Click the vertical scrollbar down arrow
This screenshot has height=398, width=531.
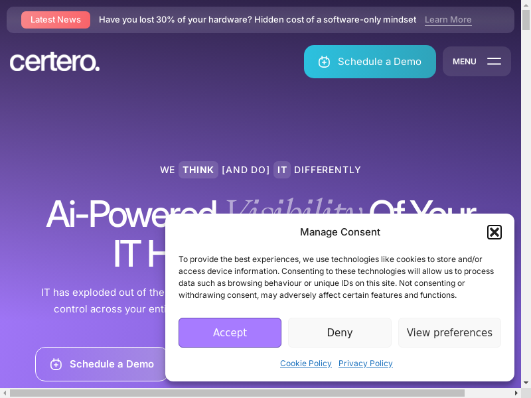click(526, 383)
